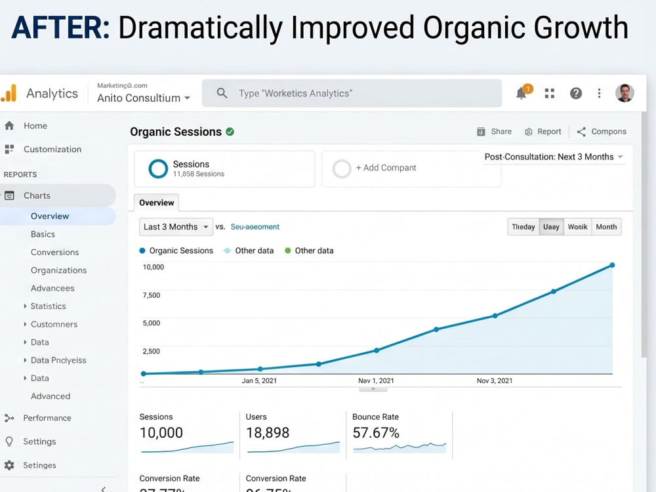Click the "10,000" sessions value
This screenshot has width=656, height=492.
(161, 432)
